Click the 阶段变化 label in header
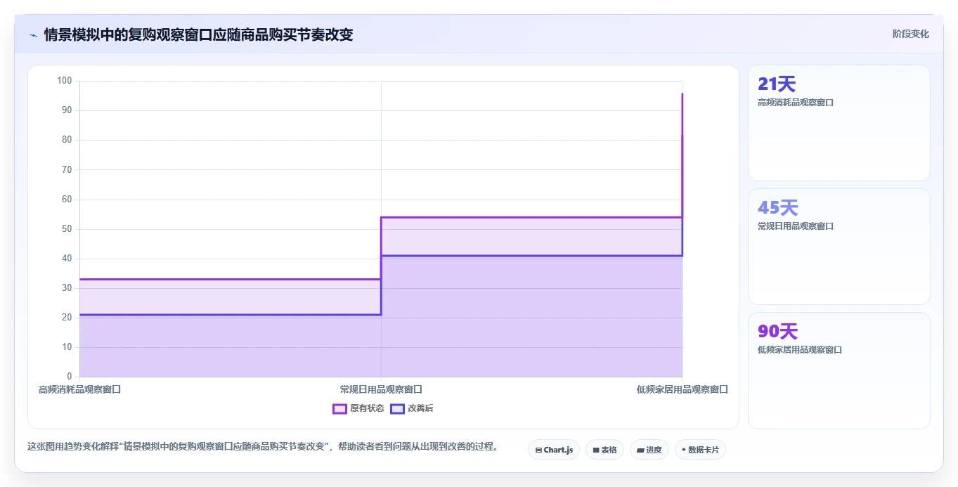The height and width of the screenshot is (487, 958). (910, 34)
